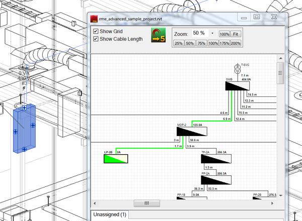Toggle the Show Grid checkbox
Screen dimensions: 302x221
coord(96,31)
